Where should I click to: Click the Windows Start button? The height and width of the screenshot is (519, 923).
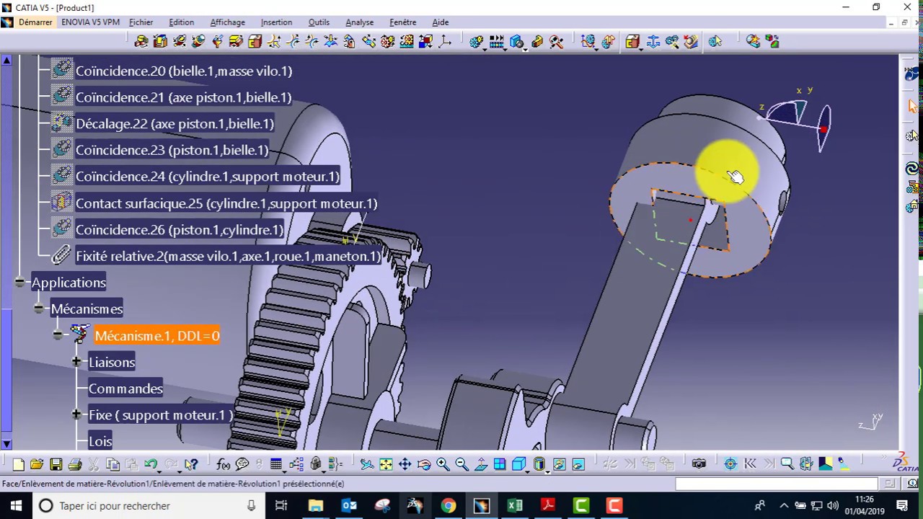tap(16, 505)
